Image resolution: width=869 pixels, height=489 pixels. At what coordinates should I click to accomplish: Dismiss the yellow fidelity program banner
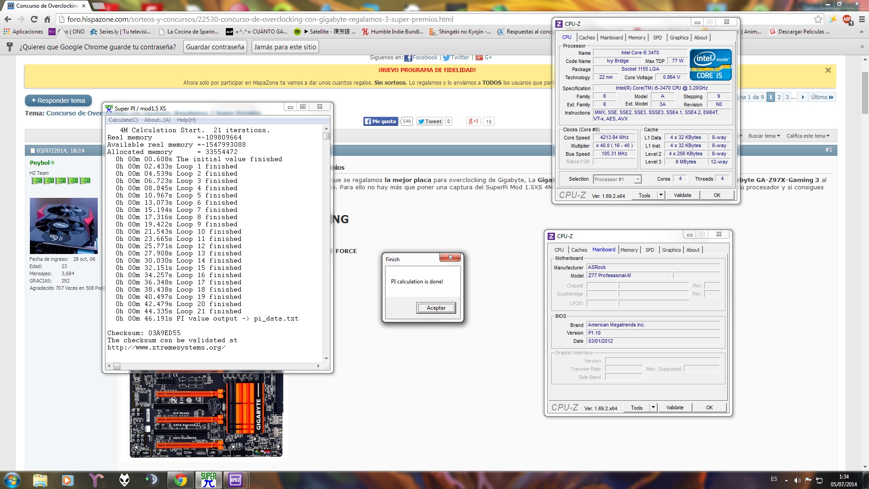[x=828, y=70]
